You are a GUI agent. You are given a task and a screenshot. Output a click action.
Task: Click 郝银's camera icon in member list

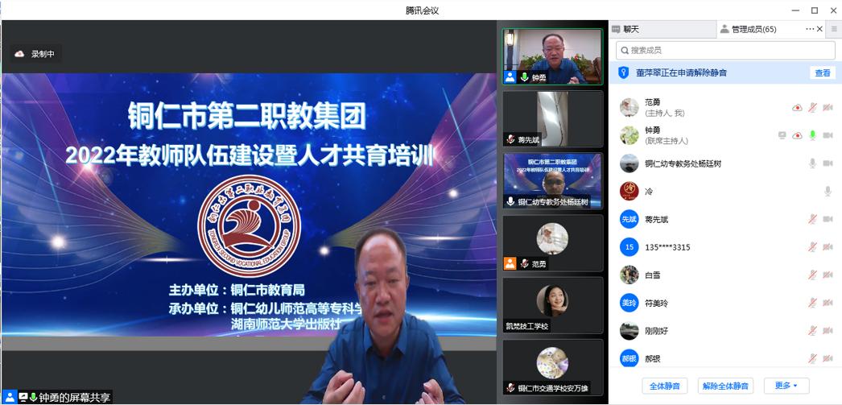click(x=828, y=359)
